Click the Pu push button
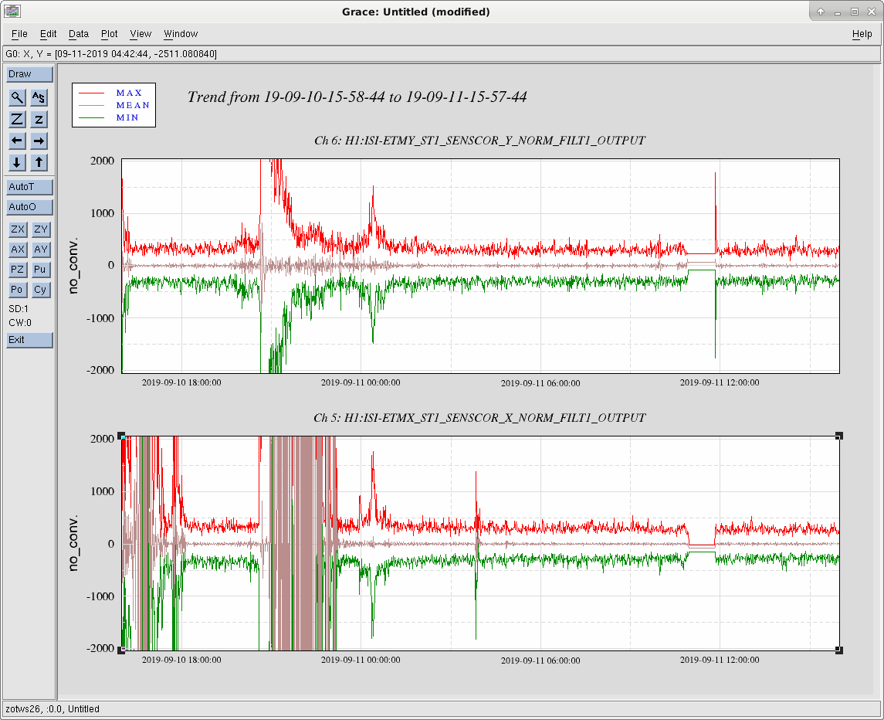This screenshot has height=720, width=884. pos(41,270)
